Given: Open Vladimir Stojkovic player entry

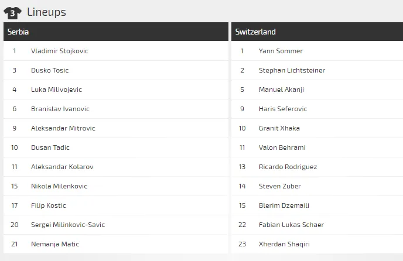Looking at the screenshot, I should pyautogui.click(x=59, y=51).
